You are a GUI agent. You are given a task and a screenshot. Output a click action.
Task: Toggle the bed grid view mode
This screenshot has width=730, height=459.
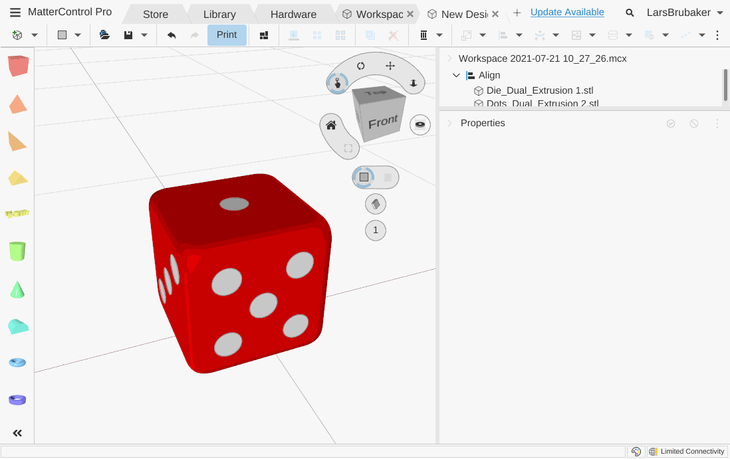pyautogui.click(x=364, y=177)
